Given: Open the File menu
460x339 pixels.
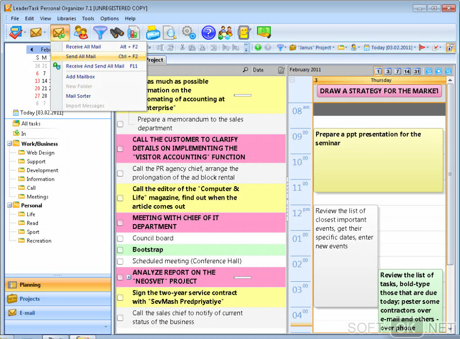Looking at the screenshot, I should coord(15,18).
